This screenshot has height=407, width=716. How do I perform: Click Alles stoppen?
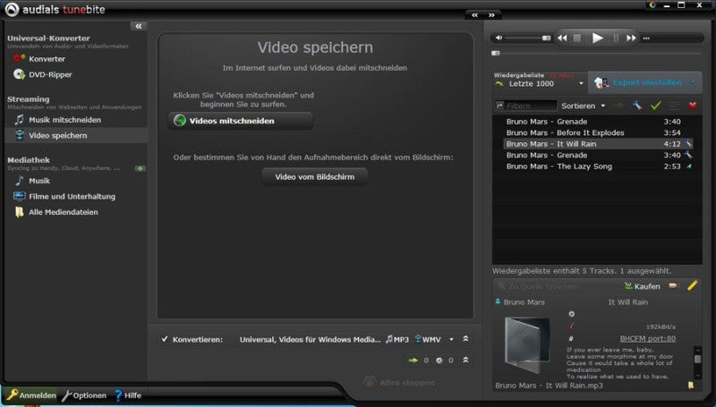click(399, 382)
